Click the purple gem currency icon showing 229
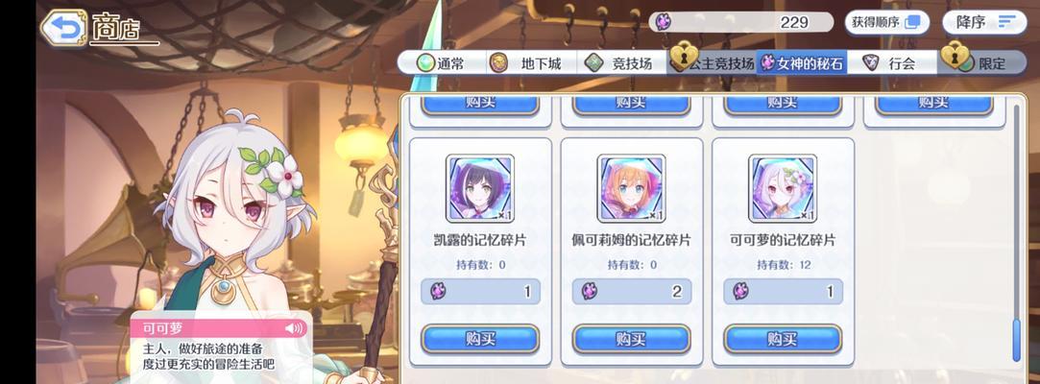Image resolution: width=1040 pixels, height=384 pixels. pos(664,22)
